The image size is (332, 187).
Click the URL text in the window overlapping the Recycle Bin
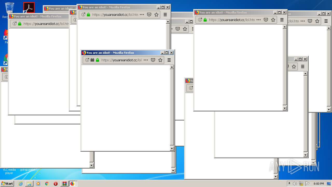tap(46, 24)
